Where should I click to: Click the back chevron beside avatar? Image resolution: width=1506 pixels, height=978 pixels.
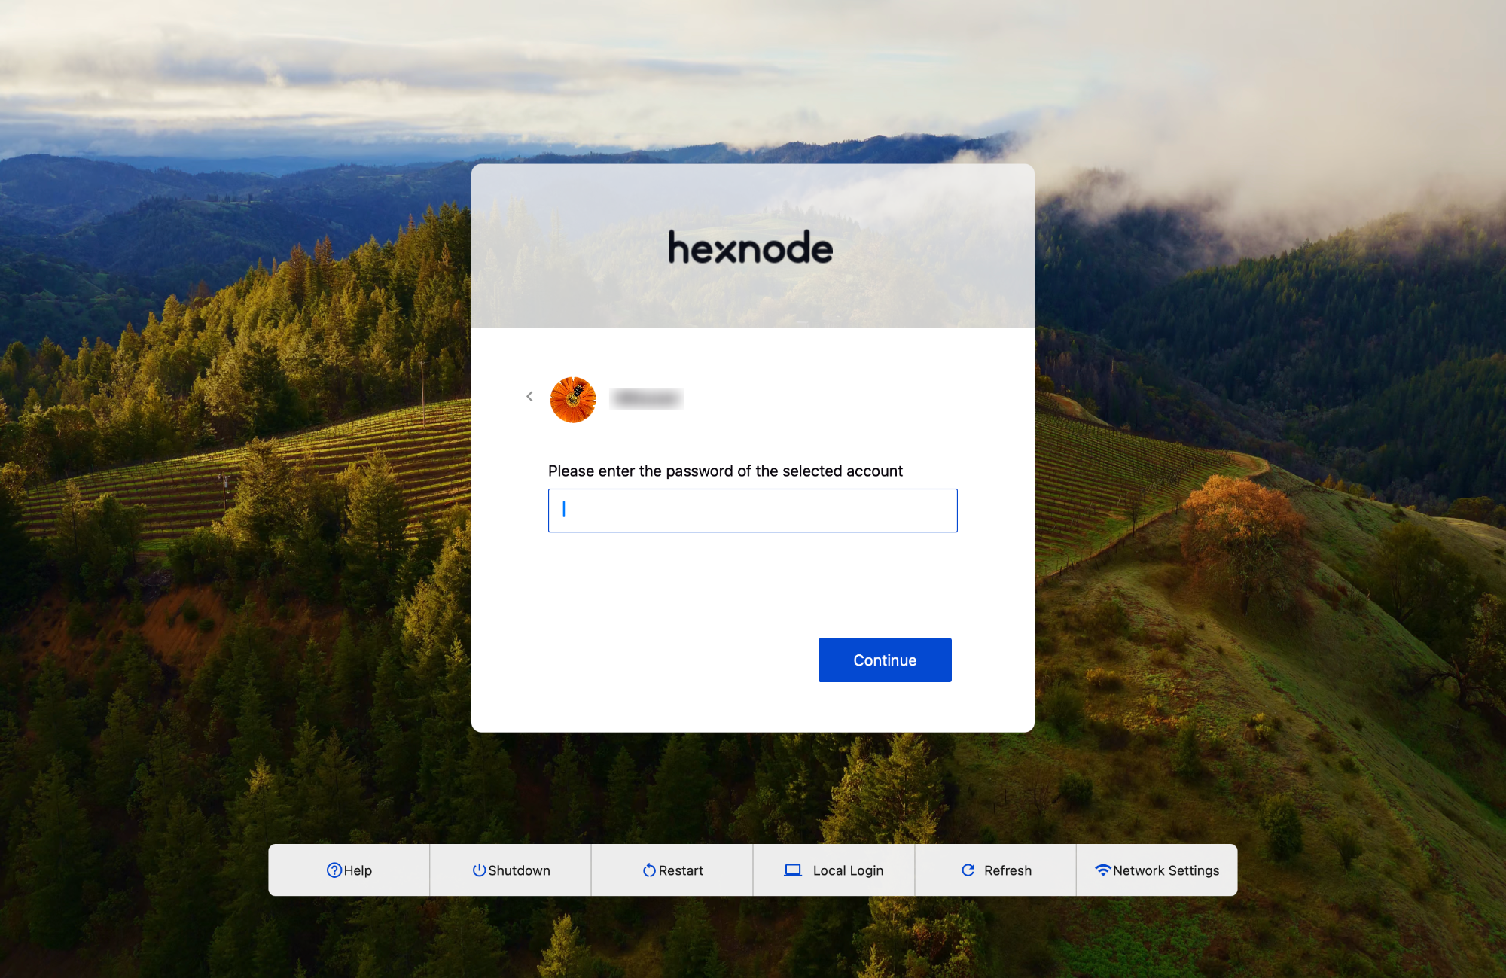click(529, 396)
